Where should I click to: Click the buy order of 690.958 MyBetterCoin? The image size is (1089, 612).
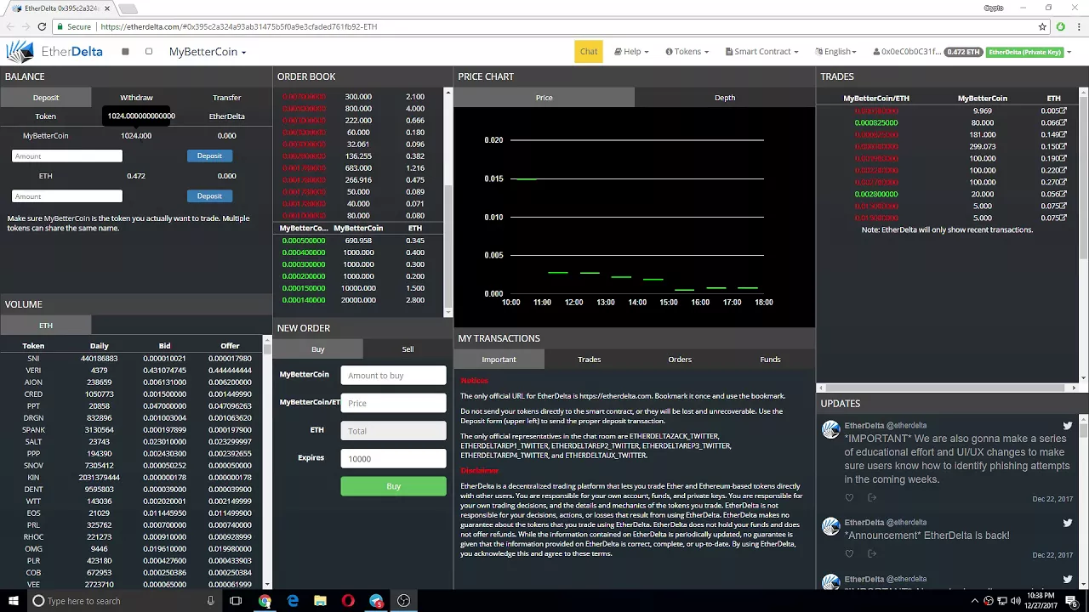pos(358,241)
